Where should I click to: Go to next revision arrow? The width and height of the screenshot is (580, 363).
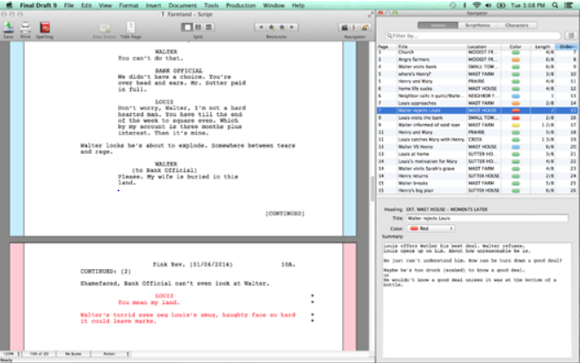pos(292,27)
